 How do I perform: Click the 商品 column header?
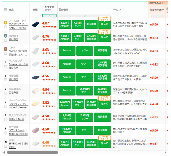11,10
